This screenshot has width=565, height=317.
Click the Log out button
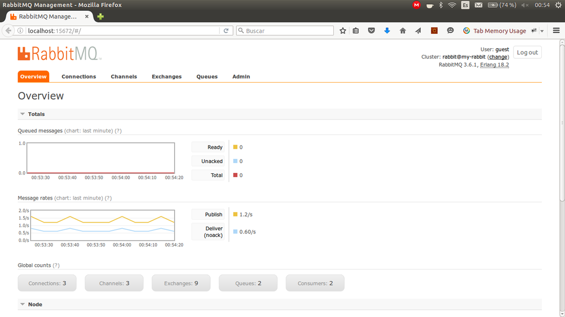pyautogui.click(x=527, y=52)
